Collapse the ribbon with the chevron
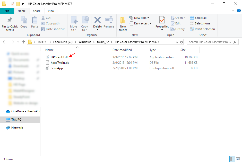242x162 pixels. point(233,11)
